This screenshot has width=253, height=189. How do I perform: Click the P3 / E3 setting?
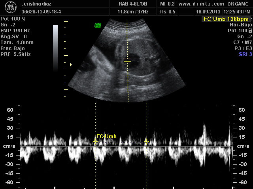click(x=243, y=48)
